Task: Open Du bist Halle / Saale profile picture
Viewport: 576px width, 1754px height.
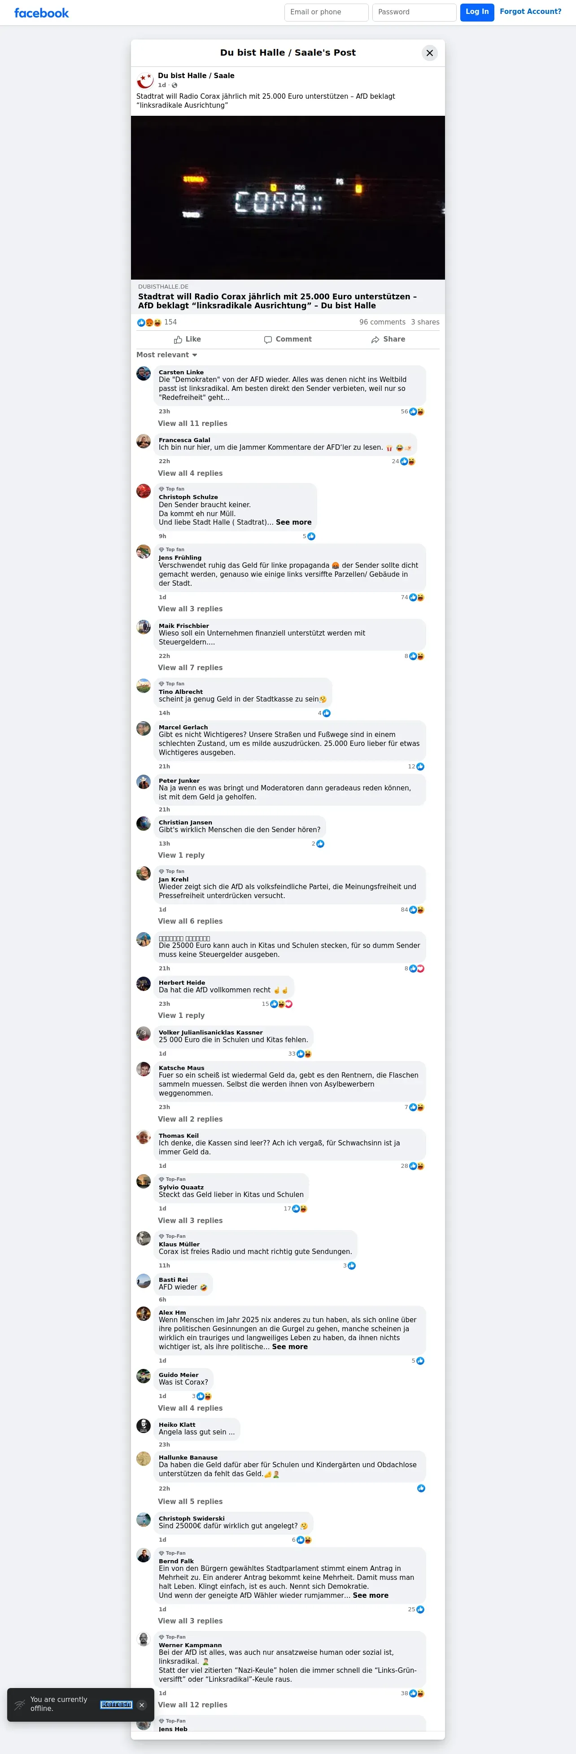Action: (145, 80)
